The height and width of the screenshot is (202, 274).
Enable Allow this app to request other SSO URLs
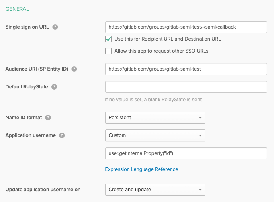tap(108, 51)
